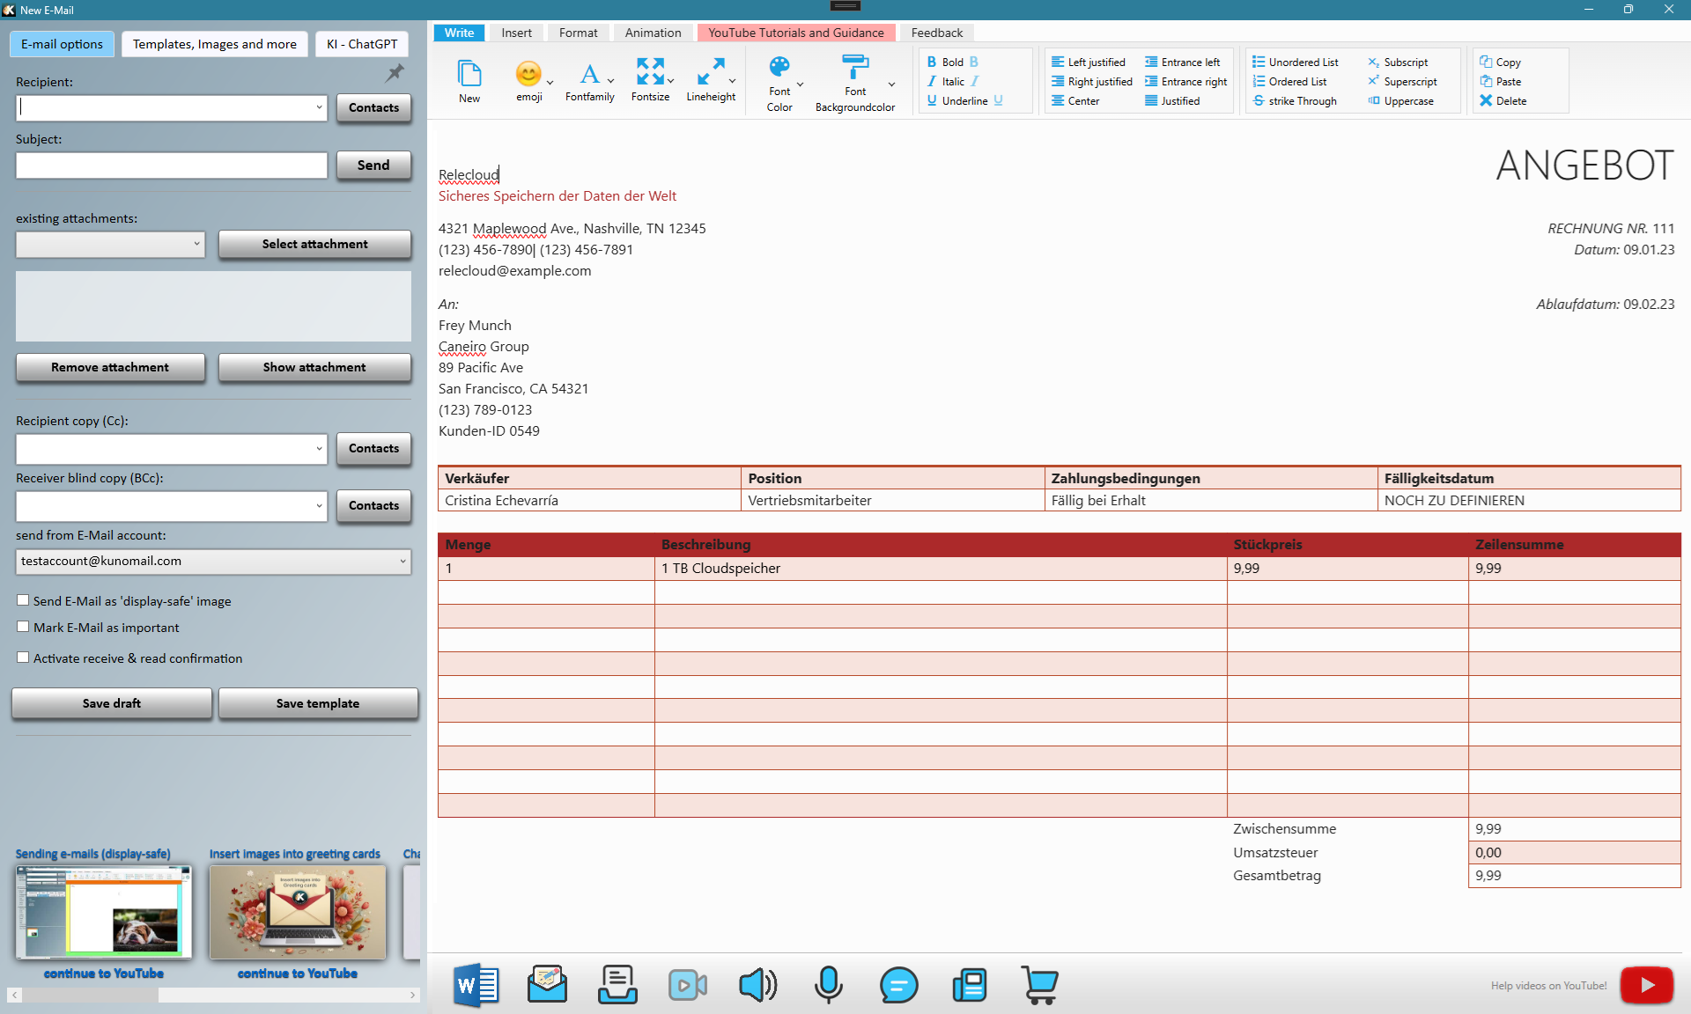This screenshot has width=1691, height=1014.
Task: Click the speaker audio icon
Action: 757,985
